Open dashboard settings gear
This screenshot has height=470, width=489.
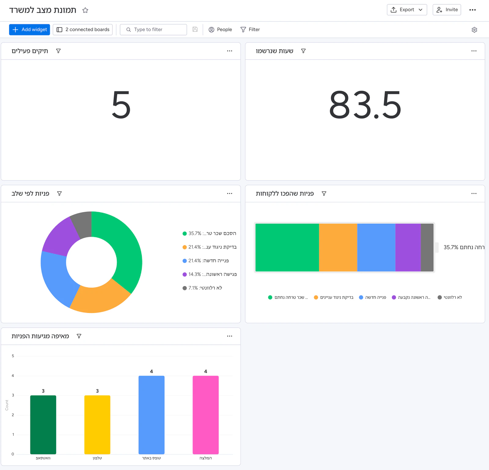[x=474, y=30]
